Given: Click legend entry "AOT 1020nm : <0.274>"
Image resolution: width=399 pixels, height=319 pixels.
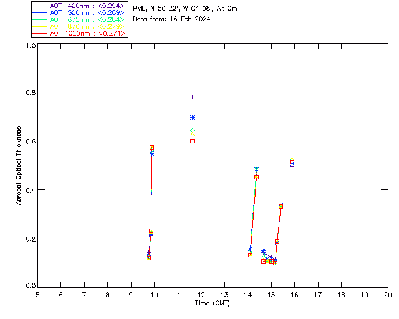Looking at the screenshot, I should click(x=79, y=33).
